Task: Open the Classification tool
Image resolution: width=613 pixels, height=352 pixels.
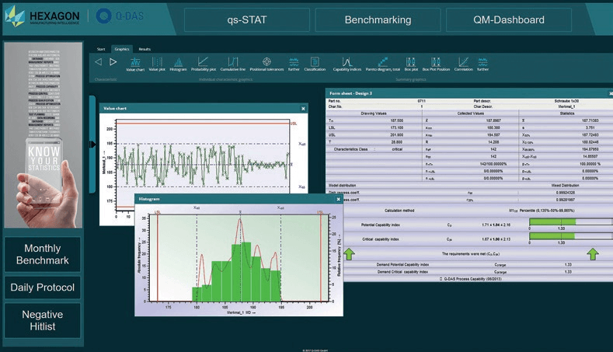Action: (x=315, y=64)
